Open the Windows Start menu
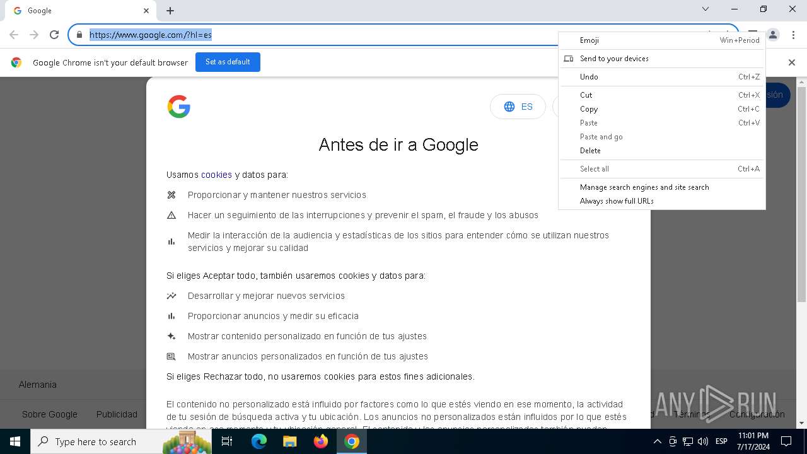This screenshot has width=807, height=454. [x=15, y=441]
